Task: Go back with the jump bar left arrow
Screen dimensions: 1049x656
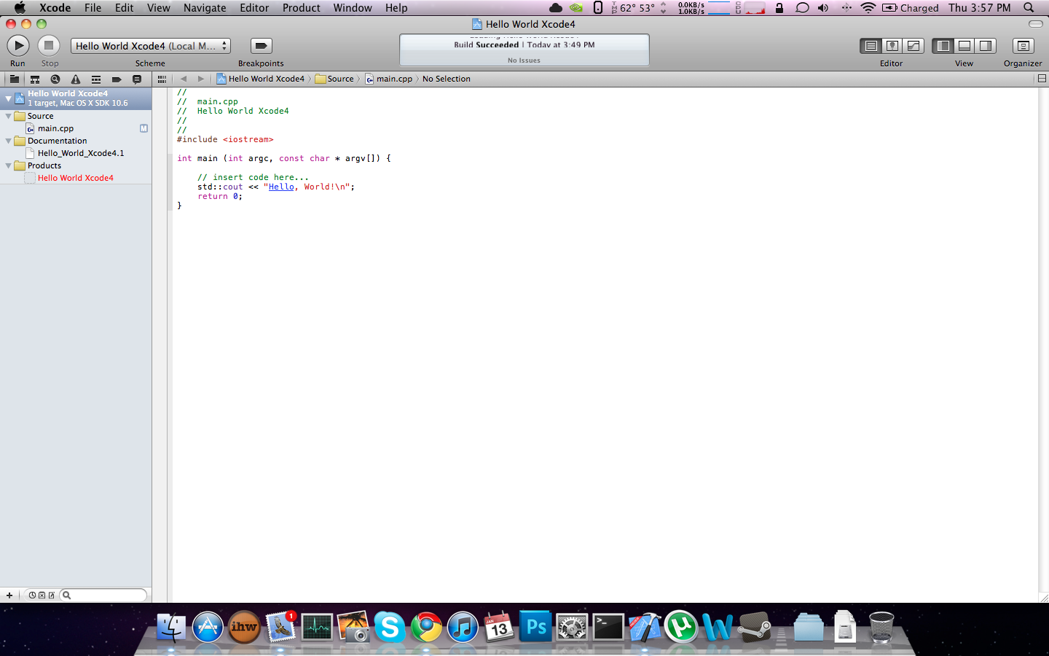Action: click(x=184, y=79)
